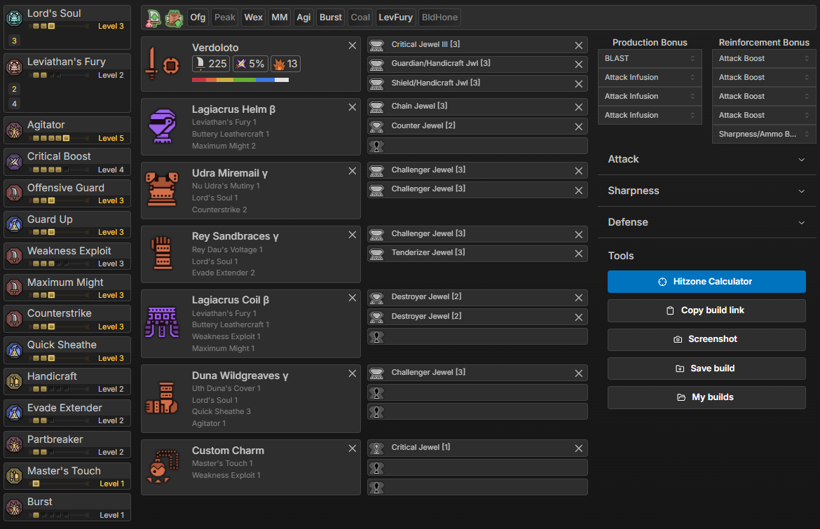Toggle the BldHone skill condition

[x=440, y=18]
